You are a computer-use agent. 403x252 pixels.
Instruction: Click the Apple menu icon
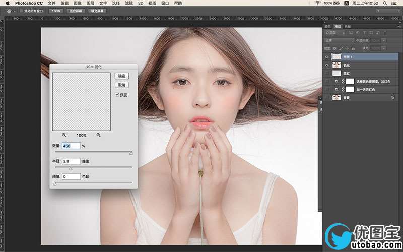[x=7, y=3]
